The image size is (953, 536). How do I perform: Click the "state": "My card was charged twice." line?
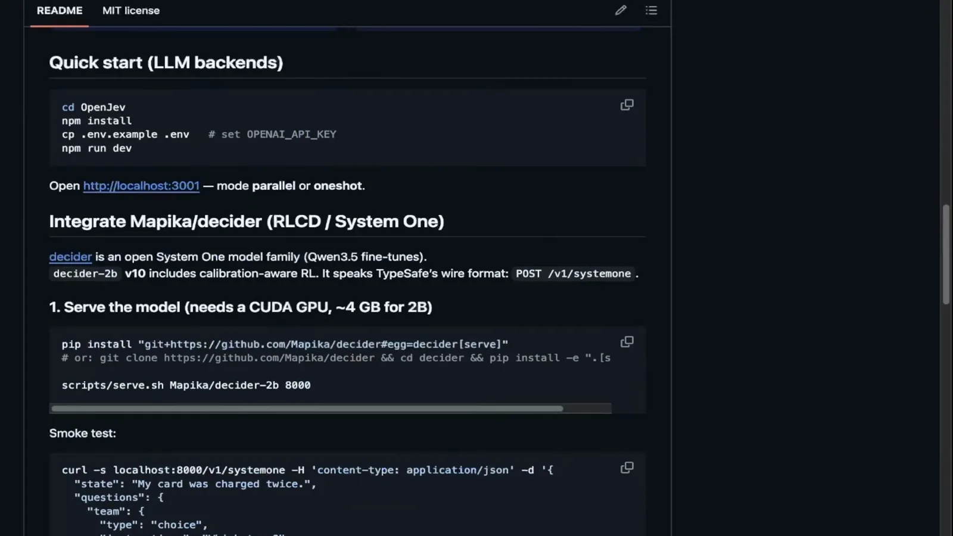pyautogui.click(x=195, y=484)
